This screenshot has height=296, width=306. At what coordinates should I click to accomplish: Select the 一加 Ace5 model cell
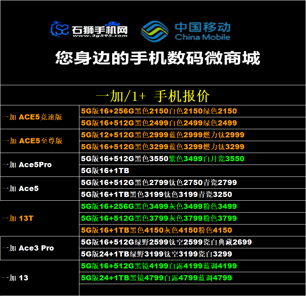click(x=40, y=188)
